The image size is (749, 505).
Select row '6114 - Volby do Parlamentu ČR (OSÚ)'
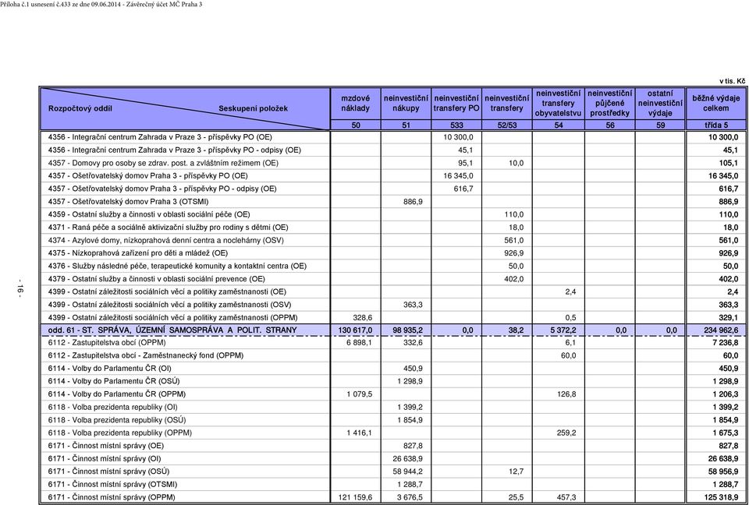pos(392,381)
